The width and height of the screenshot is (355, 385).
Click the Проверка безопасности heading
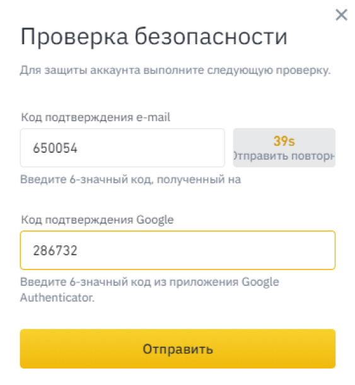pos(154,37)
